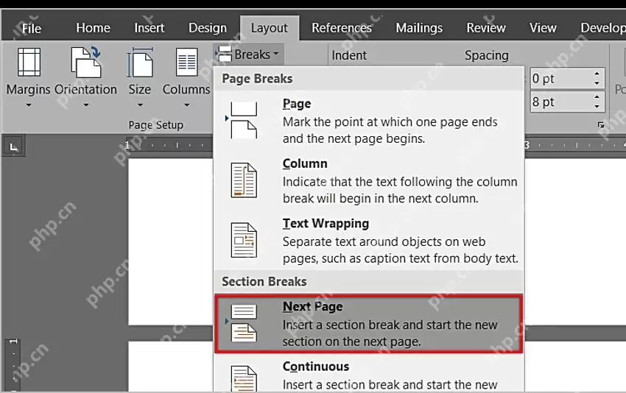The height and width of the screenshot is (393, 626).
Task: Open the Orientation dropdown arrow
Action: (86, 105)
